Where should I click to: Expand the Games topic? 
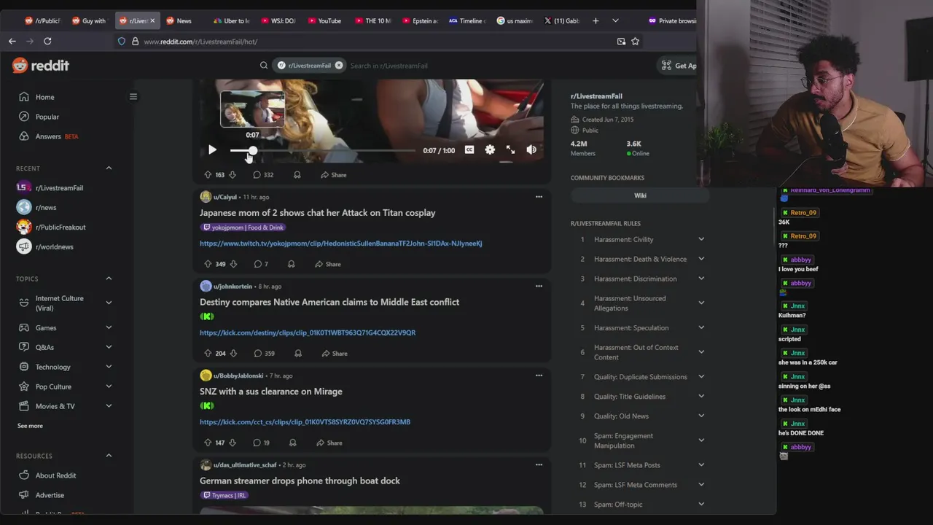[109, 328]
